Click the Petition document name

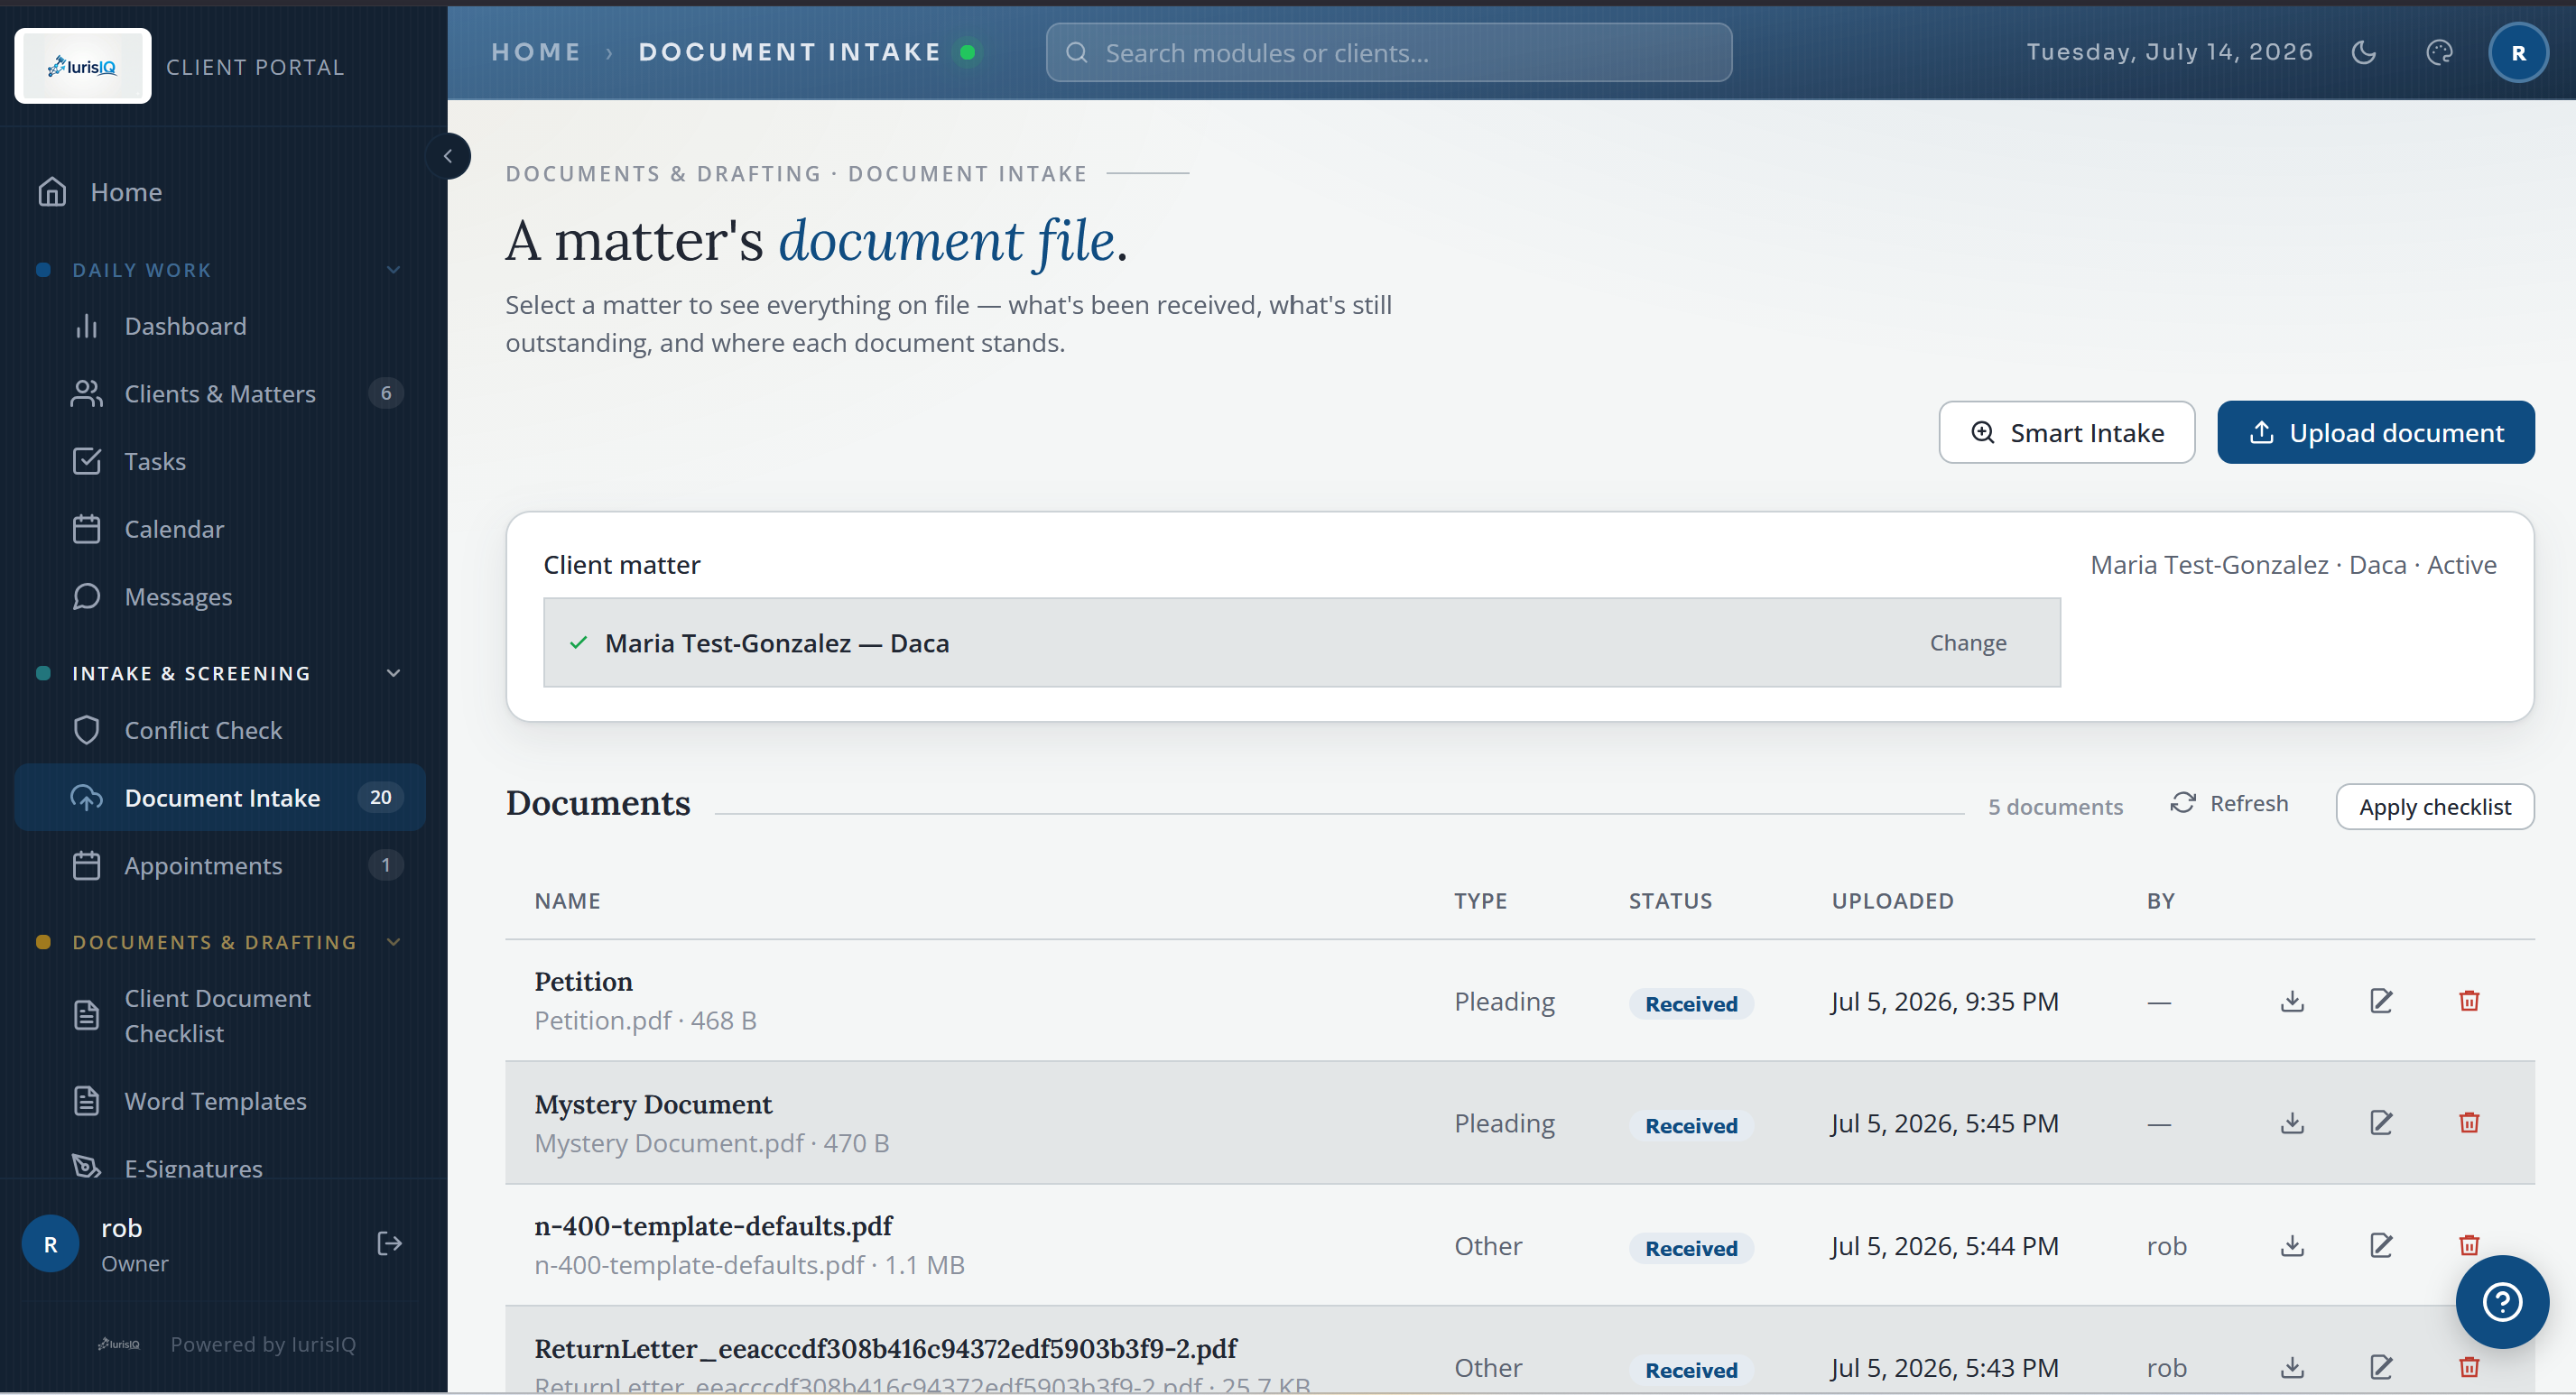pos(583,981)
